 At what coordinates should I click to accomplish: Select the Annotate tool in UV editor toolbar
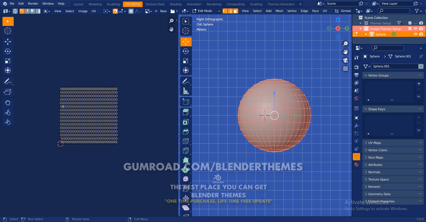point(8,81)
